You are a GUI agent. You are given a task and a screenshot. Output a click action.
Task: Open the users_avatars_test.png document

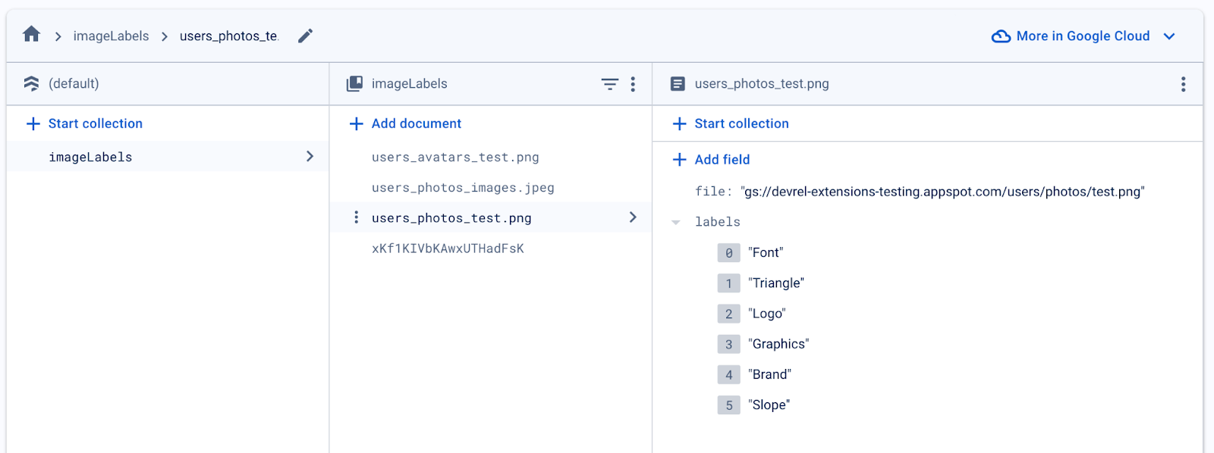pyautogui.click(x=455, y=158)
